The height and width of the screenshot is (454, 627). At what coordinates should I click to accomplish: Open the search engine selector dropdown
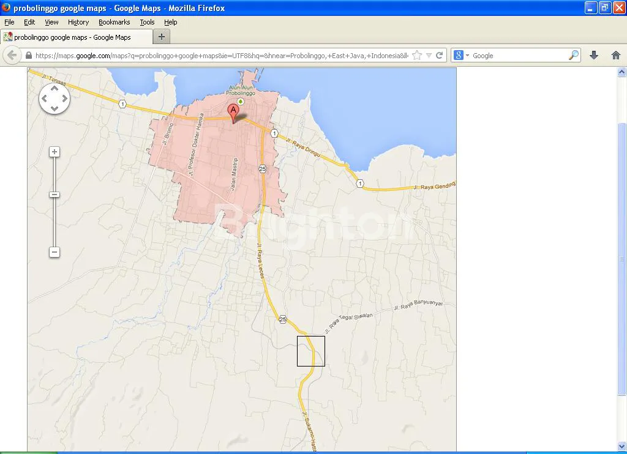[461, 55]
